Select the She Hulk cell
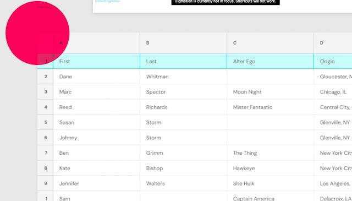 point(270,183)
